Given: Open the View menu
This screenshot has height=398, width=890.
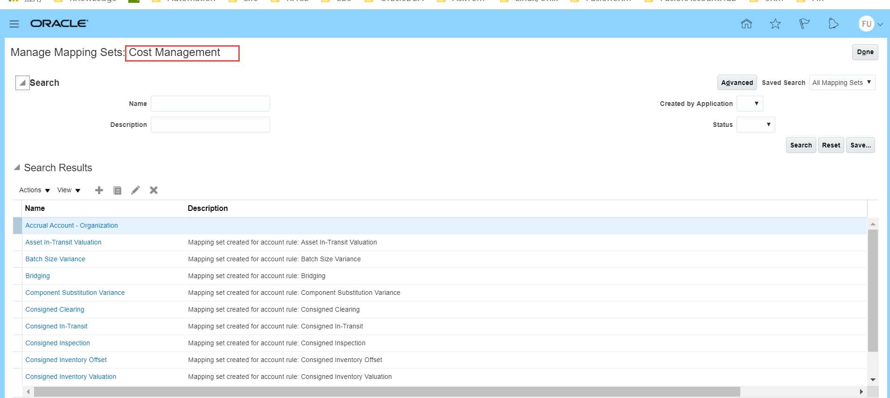Looking at the screenshot, I should pos(69,190).
